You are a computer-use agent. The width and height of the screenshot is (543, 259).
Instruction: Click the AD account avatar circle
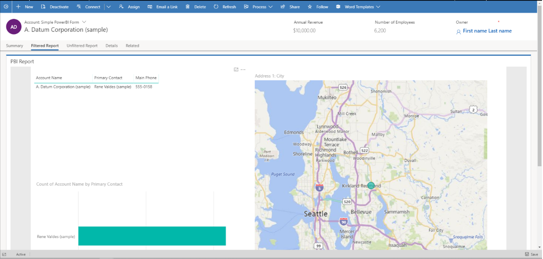pyautogui.click(x=13, y=27)
